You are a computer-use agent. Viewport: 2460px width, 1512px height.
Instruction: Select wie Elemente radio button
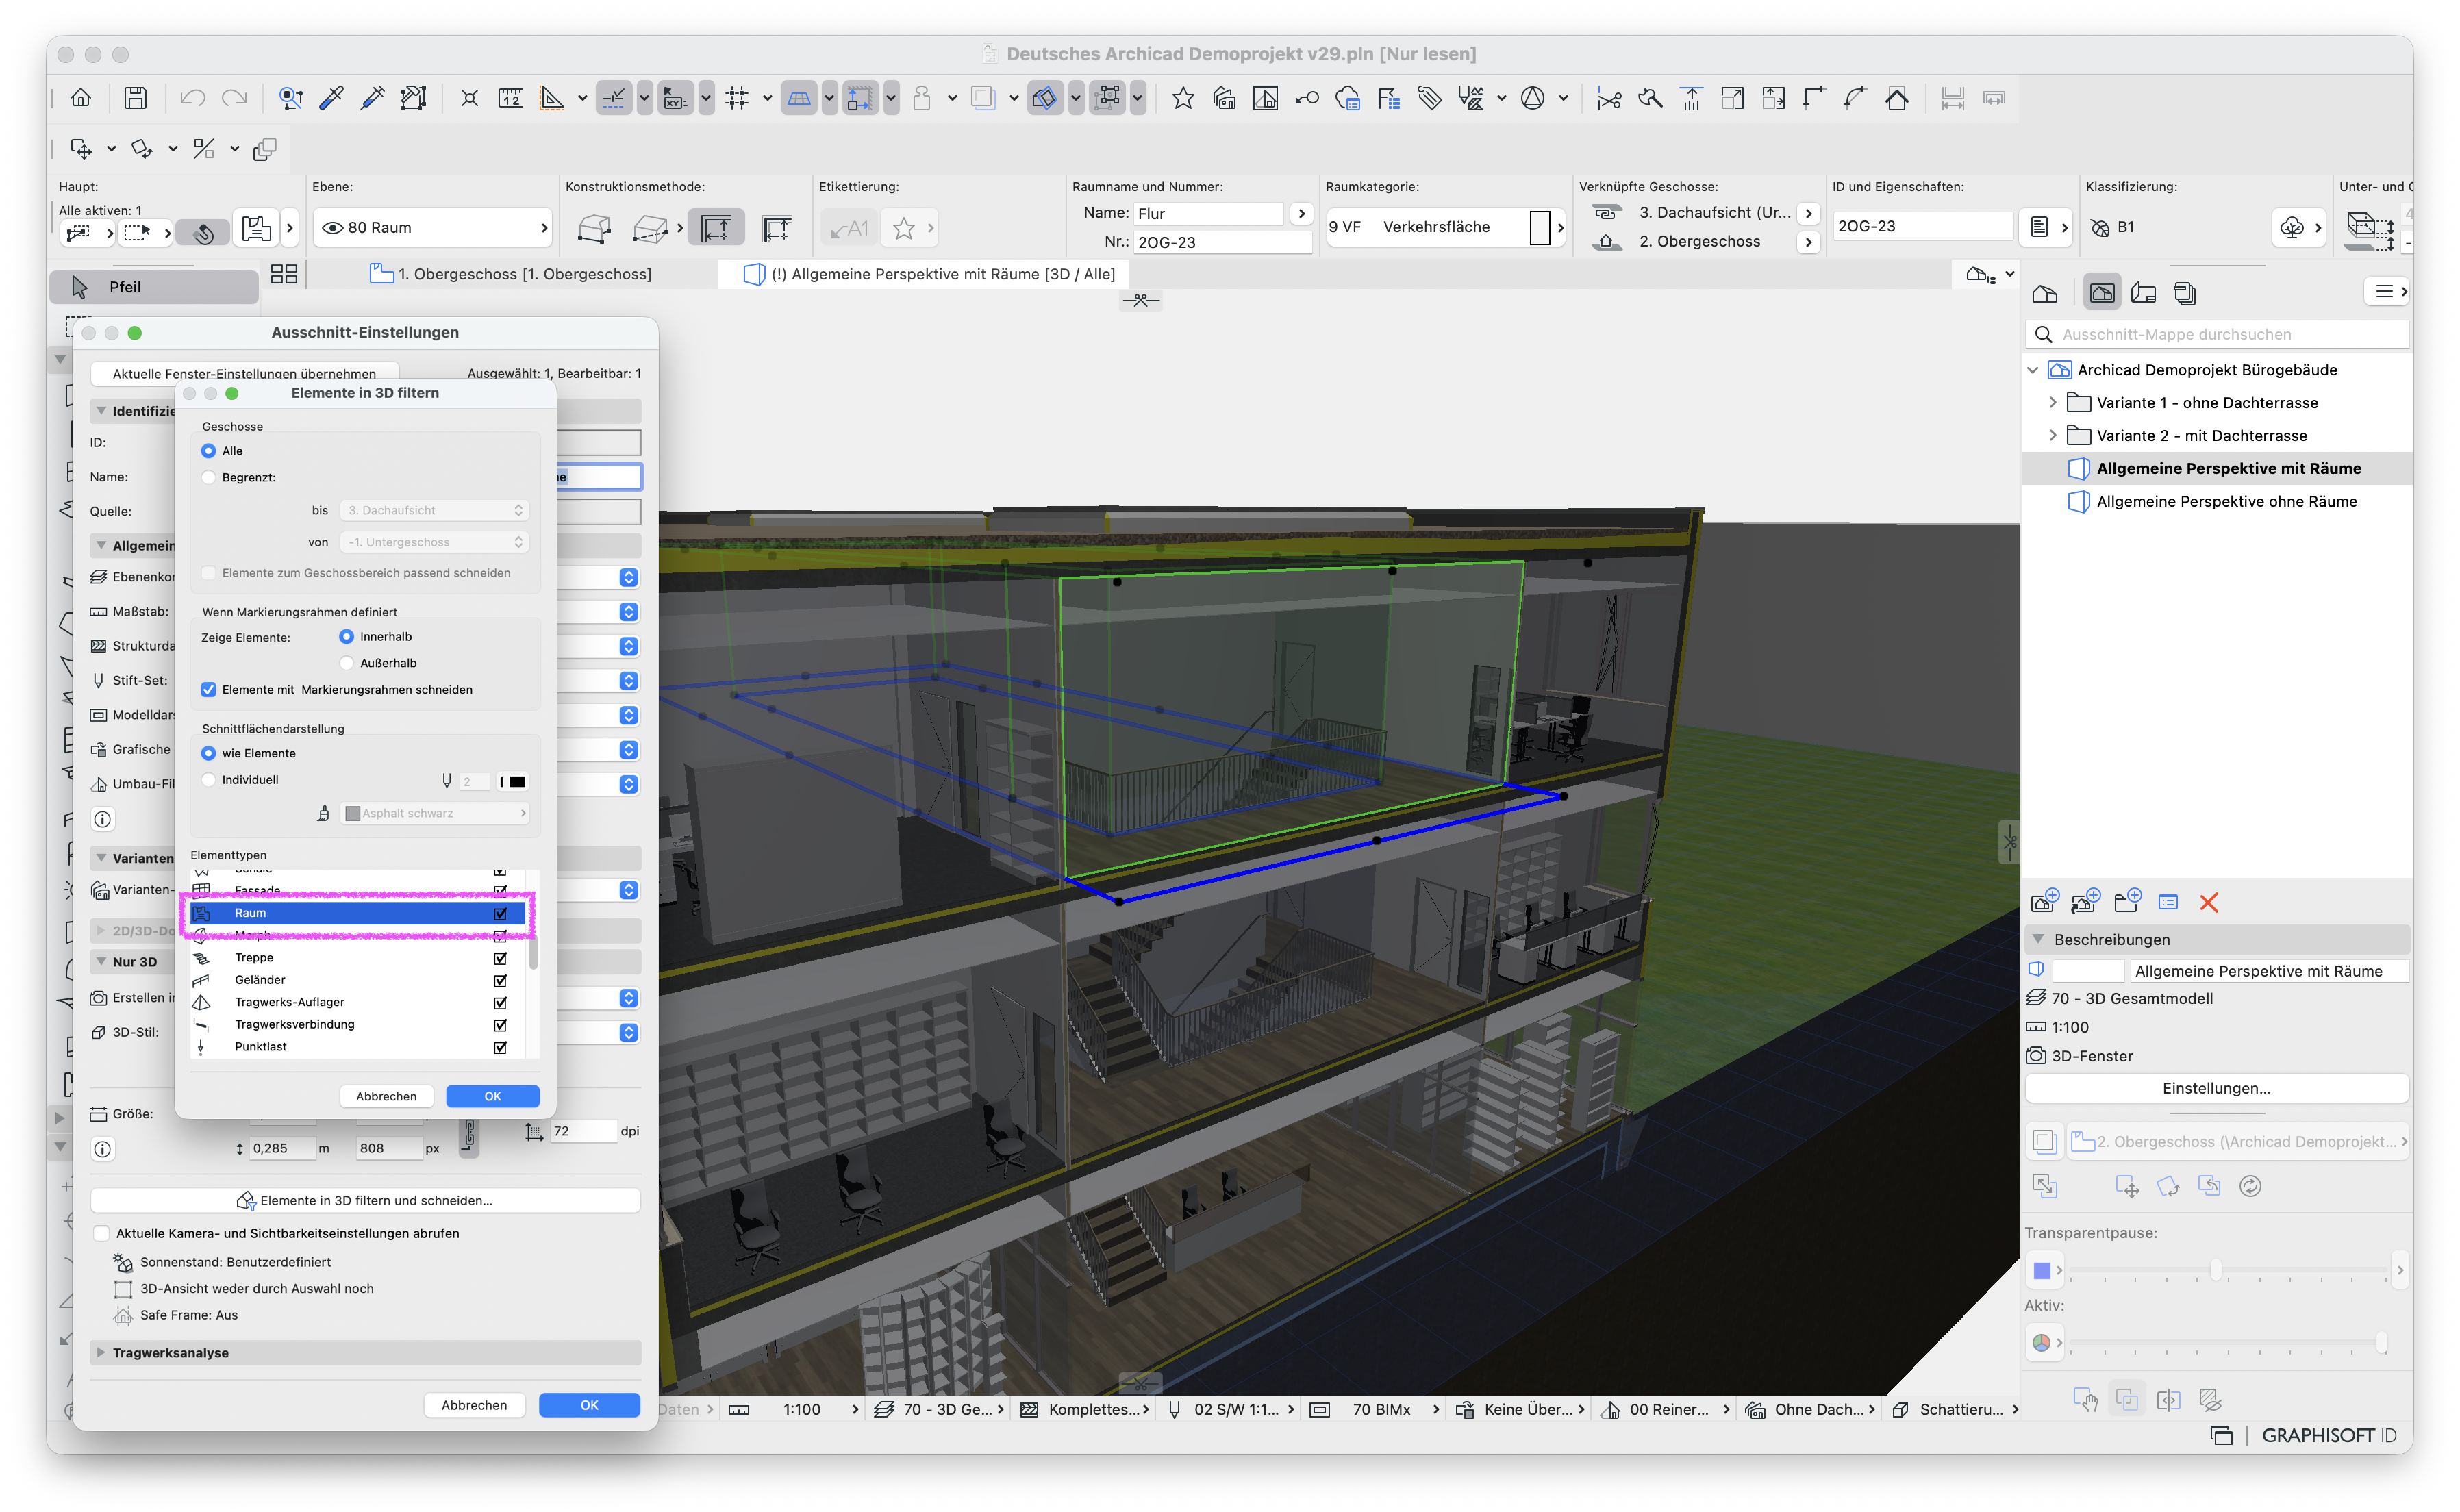click(208, 754)
